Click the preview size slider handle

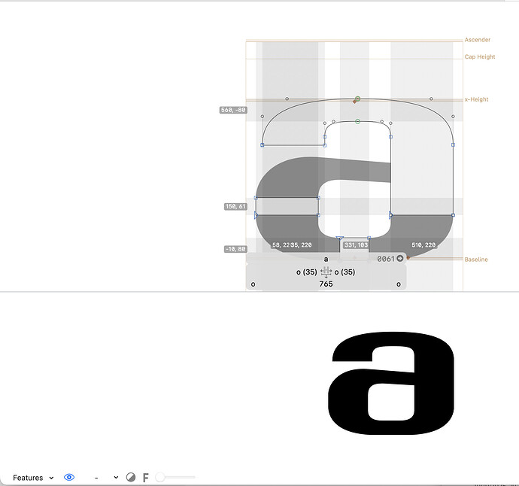tap(160, 478)
